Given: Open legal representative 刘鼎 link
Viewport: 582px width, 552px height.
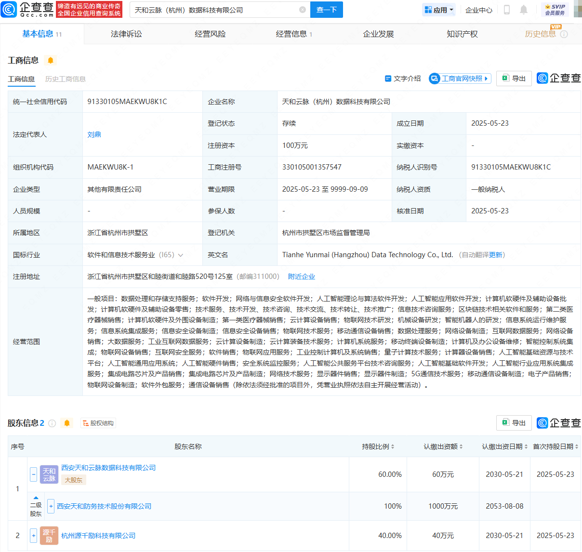Looking at the screenshot, I should pos(94,134).
